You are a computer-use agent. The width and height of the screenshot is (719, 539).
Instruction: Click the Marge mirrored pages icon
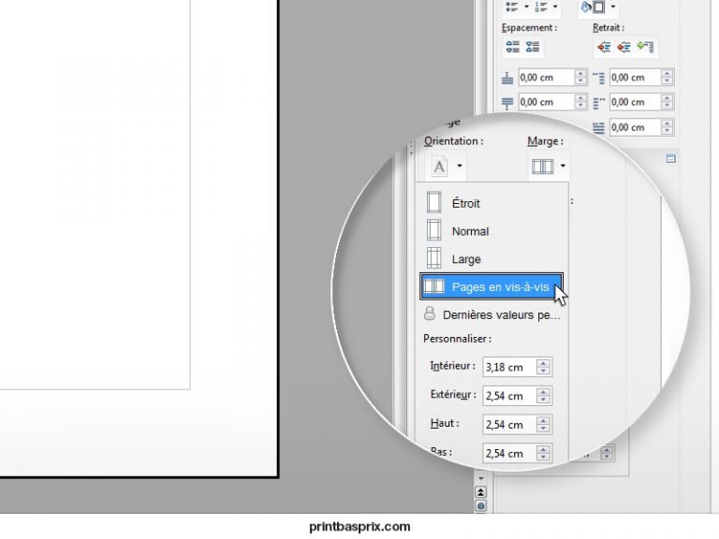[542, 167]
